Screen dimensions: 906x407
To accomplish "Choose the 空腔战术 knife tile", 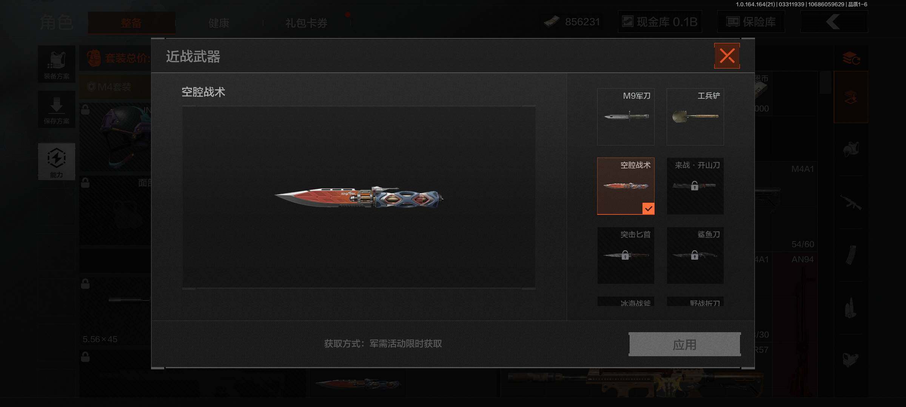I will point(626,186).
